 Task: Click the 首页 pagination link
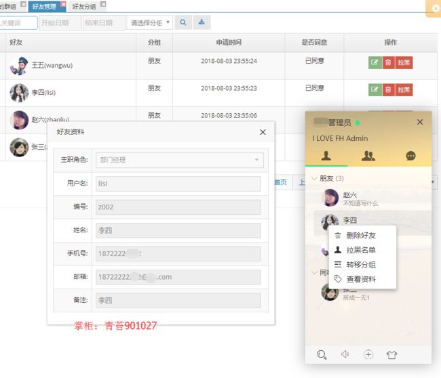[281, 182]
